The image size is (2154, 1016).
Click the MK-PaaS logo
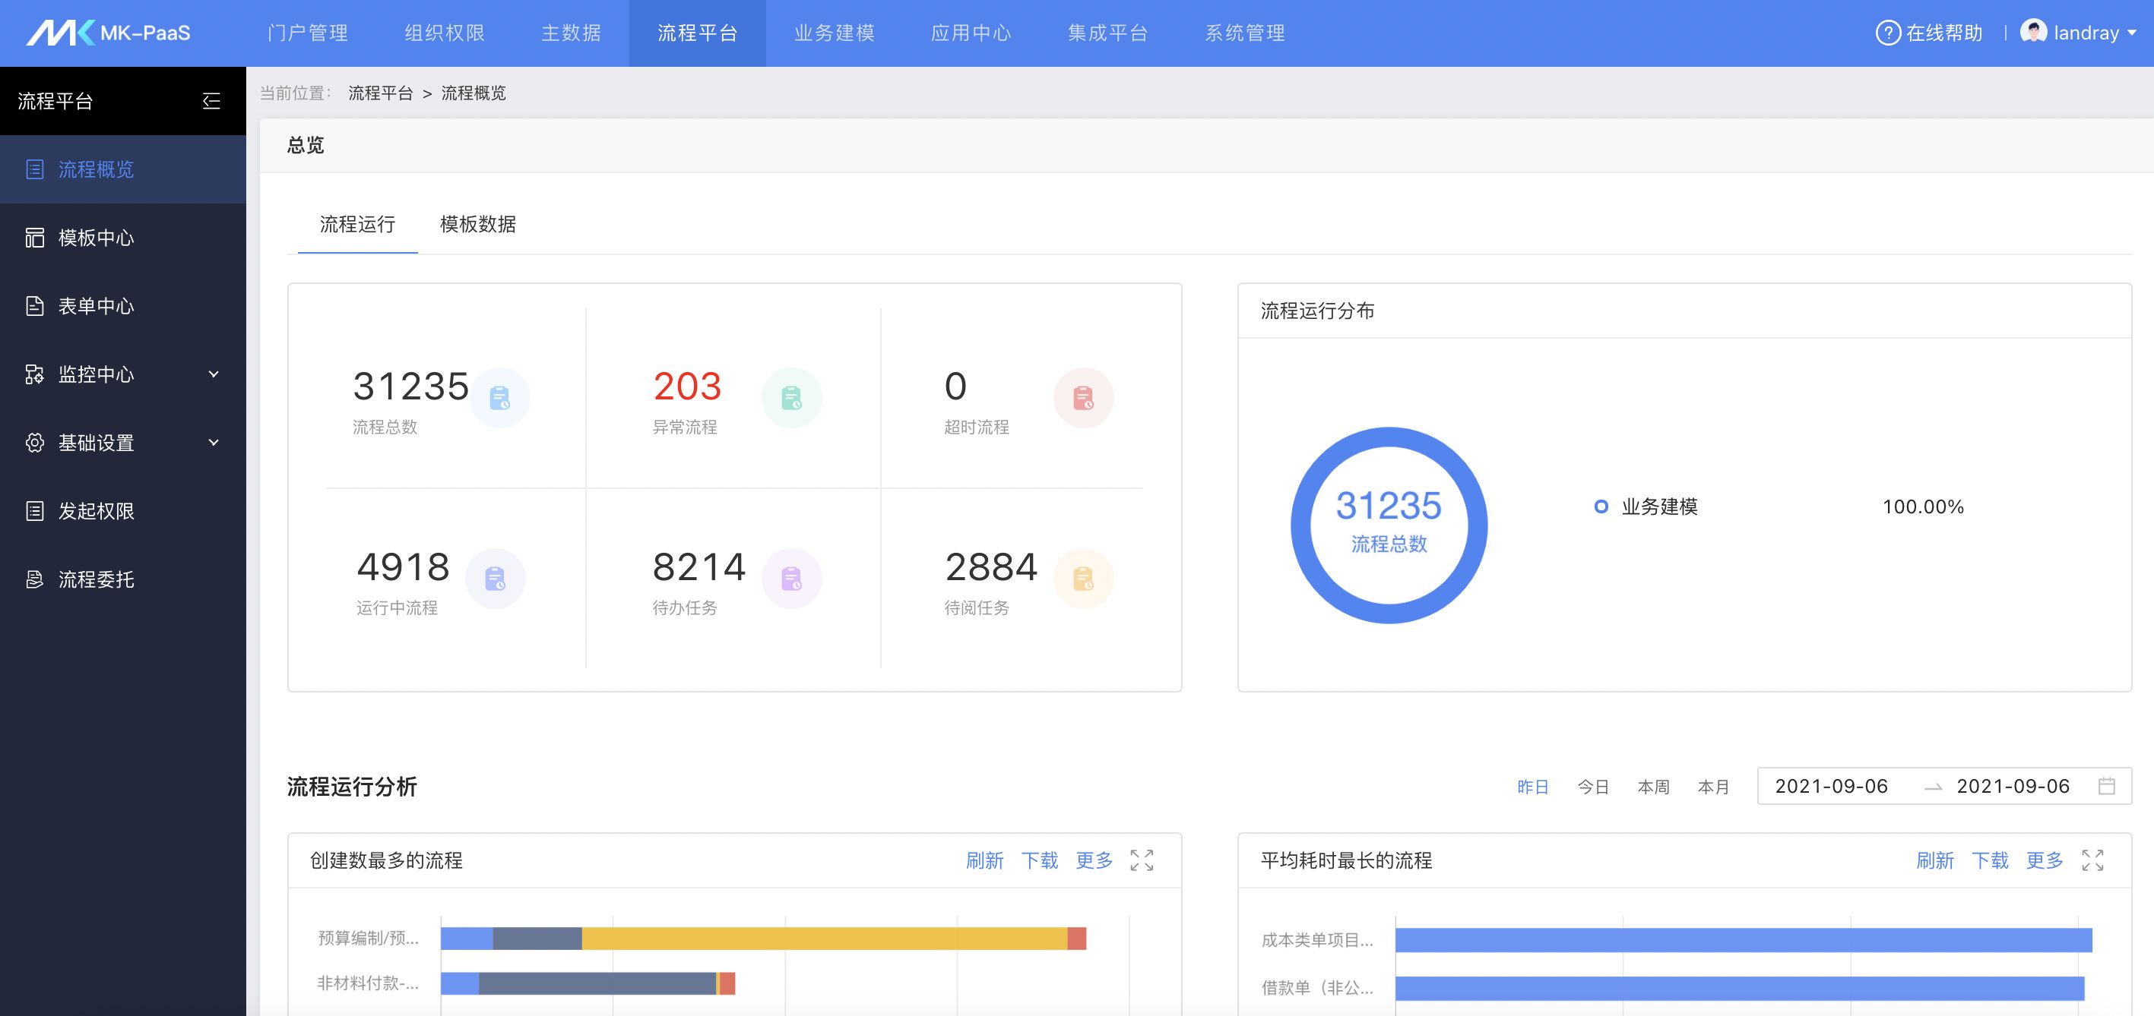pyautogui.click(x=109, y=33)
